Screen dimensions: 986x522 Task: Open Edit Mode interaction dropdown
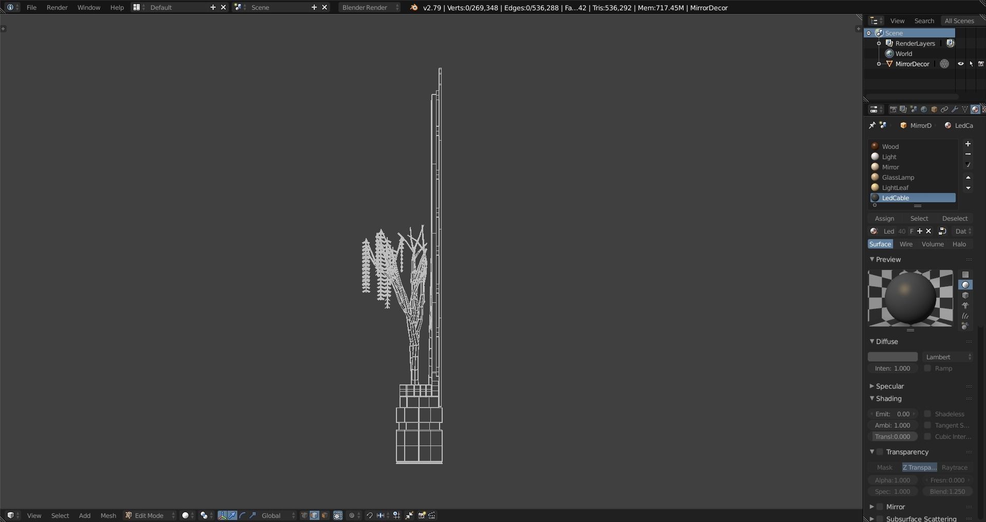(149, 515)
